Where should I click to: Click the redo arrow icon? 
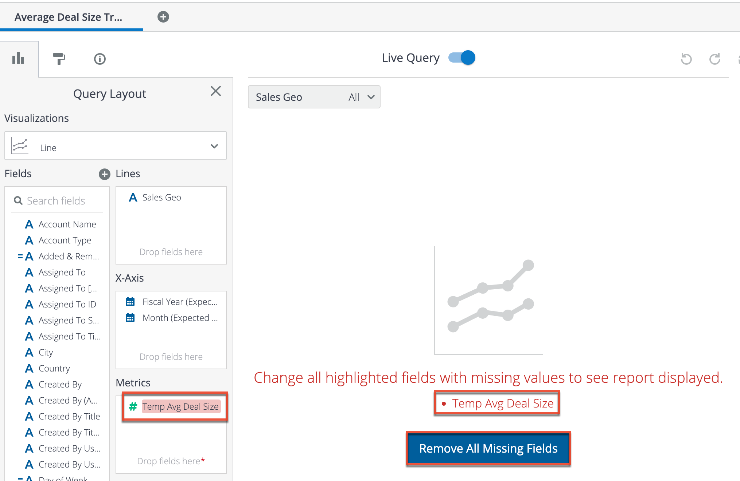(714, 59)
